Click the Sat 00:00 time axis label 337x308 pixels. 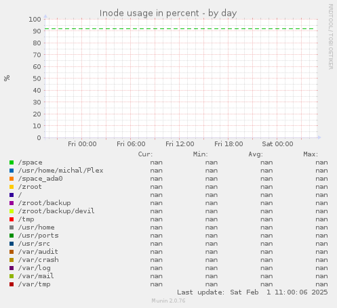(x=277, y=144)
